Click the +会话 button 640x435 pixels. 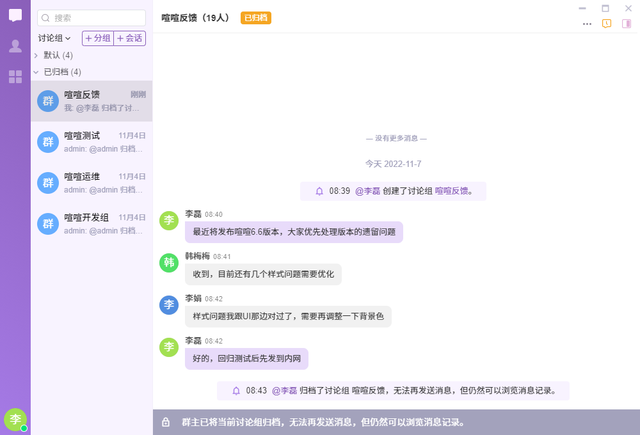click(x=130, y=38)
